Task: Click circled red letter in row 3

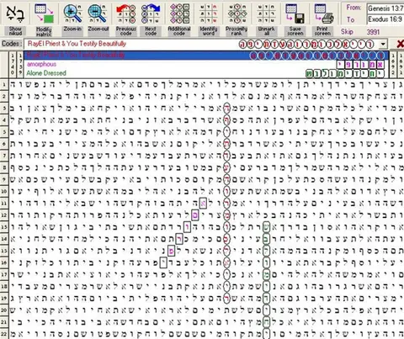Action: tap(226, 109)
